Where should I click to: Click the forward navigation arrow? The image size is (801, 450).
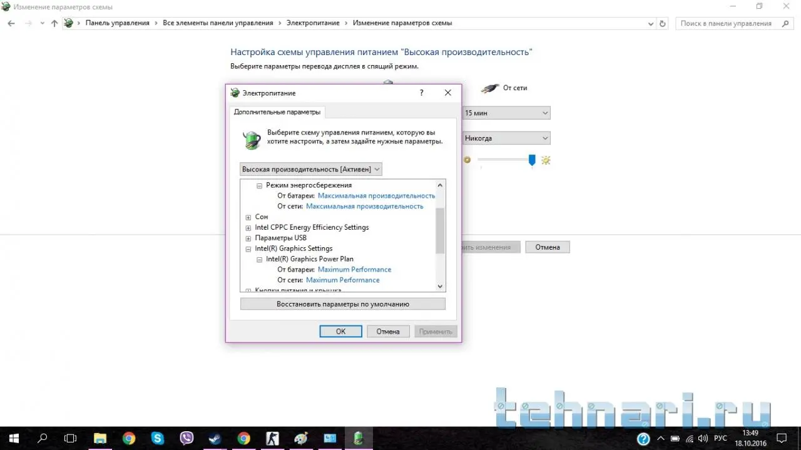tap(28, 23)
